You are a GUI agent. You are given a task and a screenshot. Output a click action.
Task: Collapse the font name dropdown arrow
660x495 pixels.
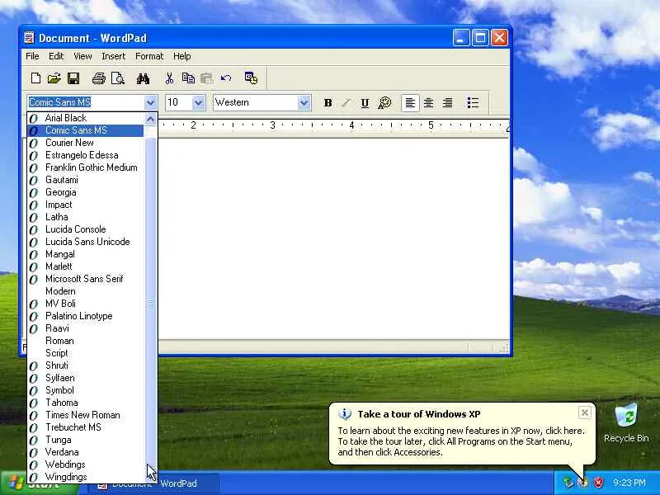click(x=150, y=102)
